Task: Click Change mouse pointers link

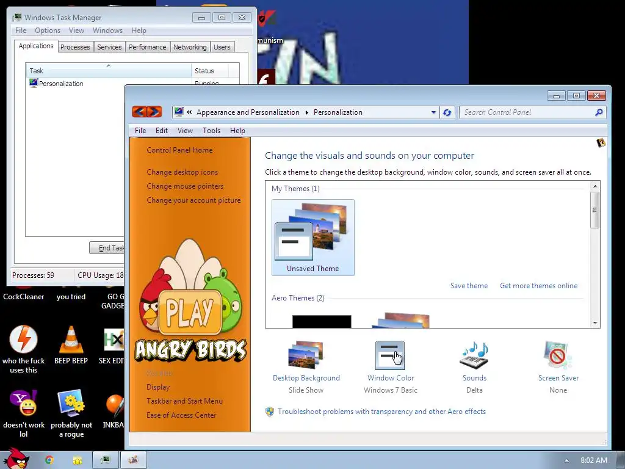Action: click(x=185, y=186)
